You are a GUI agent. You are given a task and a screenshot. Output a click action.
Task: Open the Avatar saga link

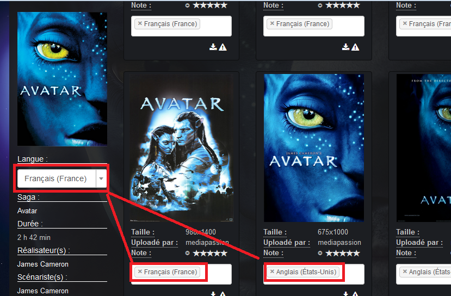[x=27, y=211]
